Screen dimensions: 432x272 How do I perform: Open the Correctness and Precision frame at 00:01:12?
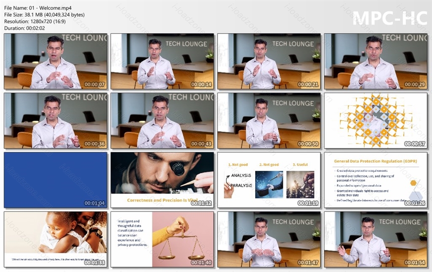tap(162, 180)
